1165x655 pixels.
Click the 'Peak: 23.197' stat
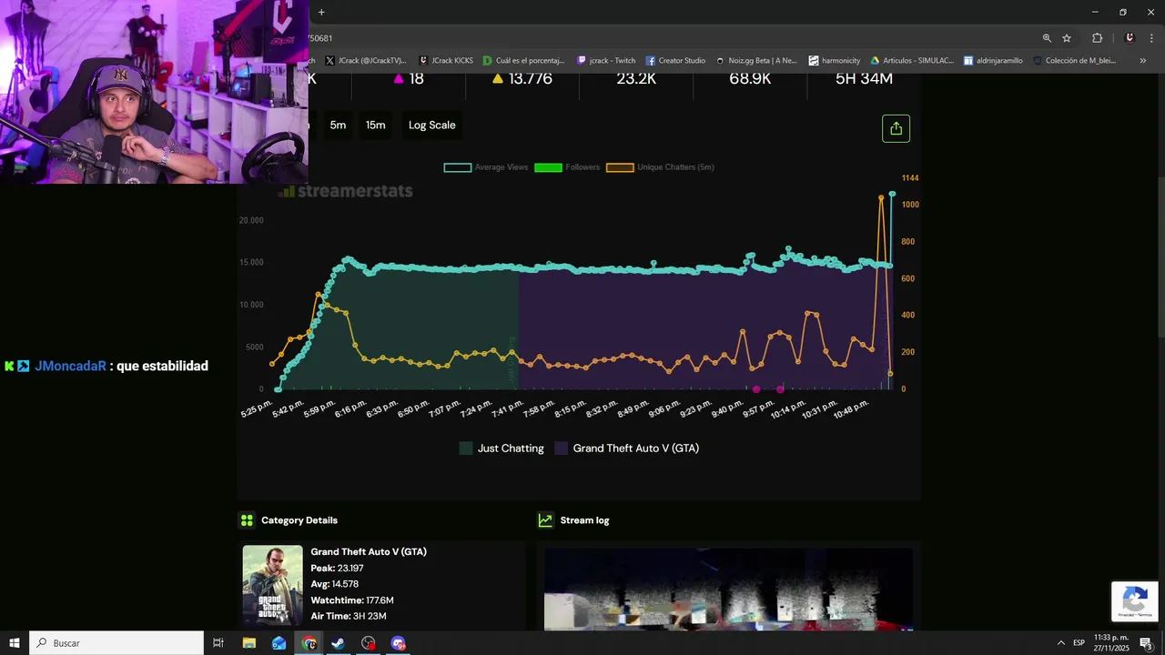337,569
